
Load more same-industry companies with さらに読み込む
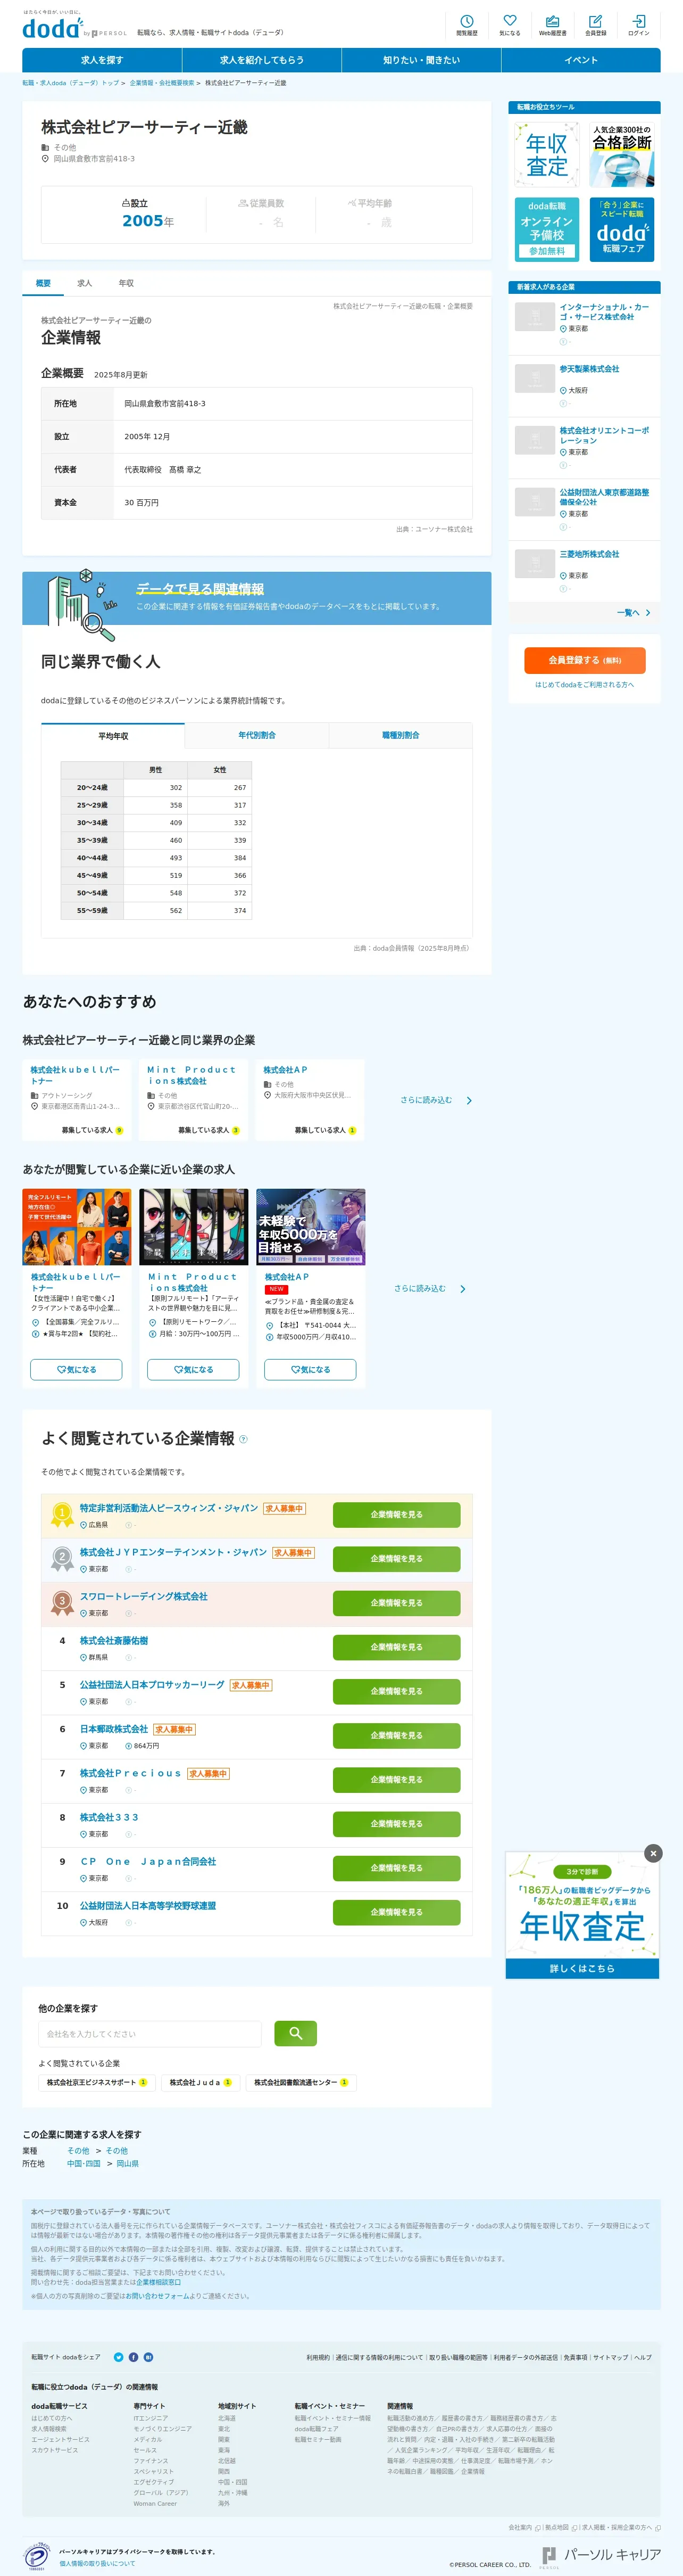[435, 1100]
